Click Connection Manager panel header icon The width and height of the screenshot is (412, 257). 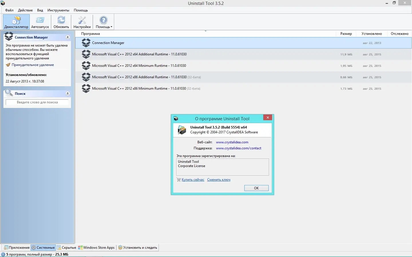[9, 37]
